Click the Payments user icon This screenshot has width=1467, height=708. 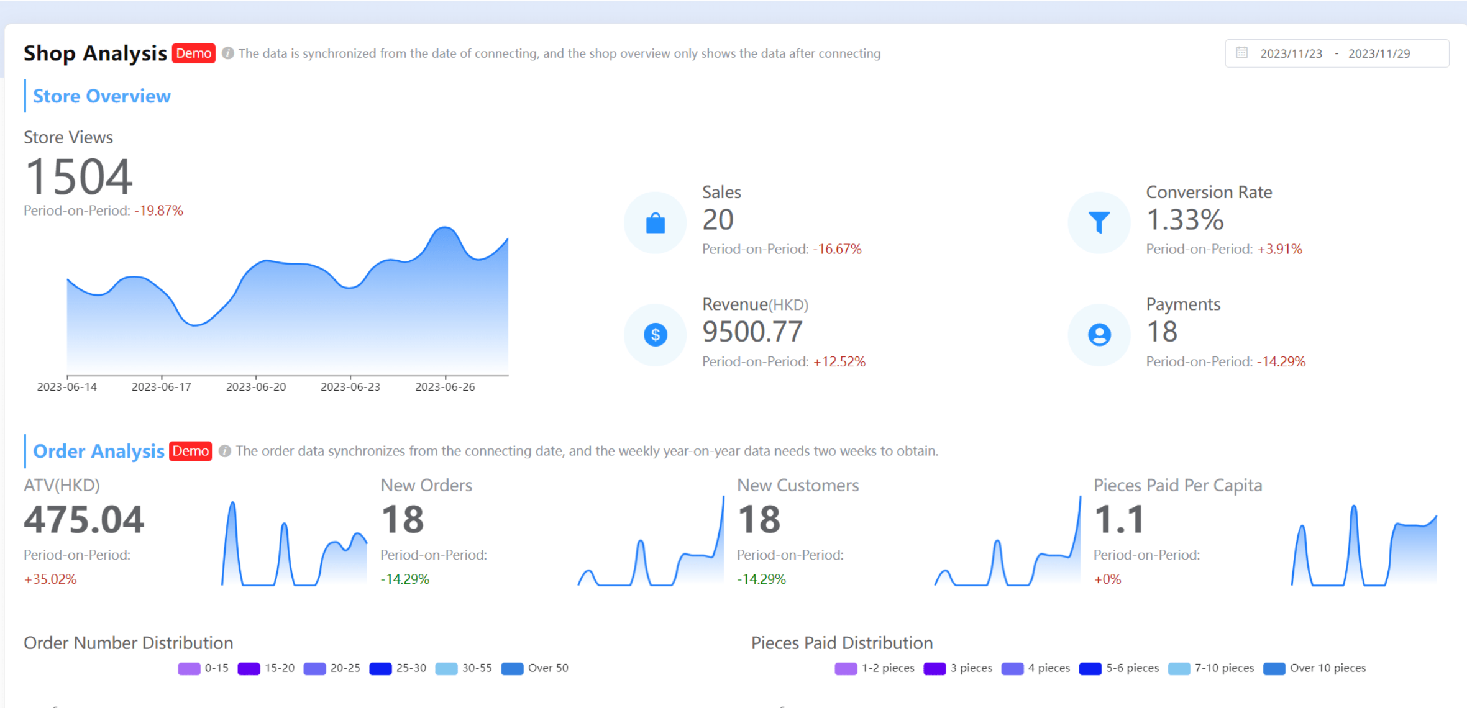coord(1099,334)
